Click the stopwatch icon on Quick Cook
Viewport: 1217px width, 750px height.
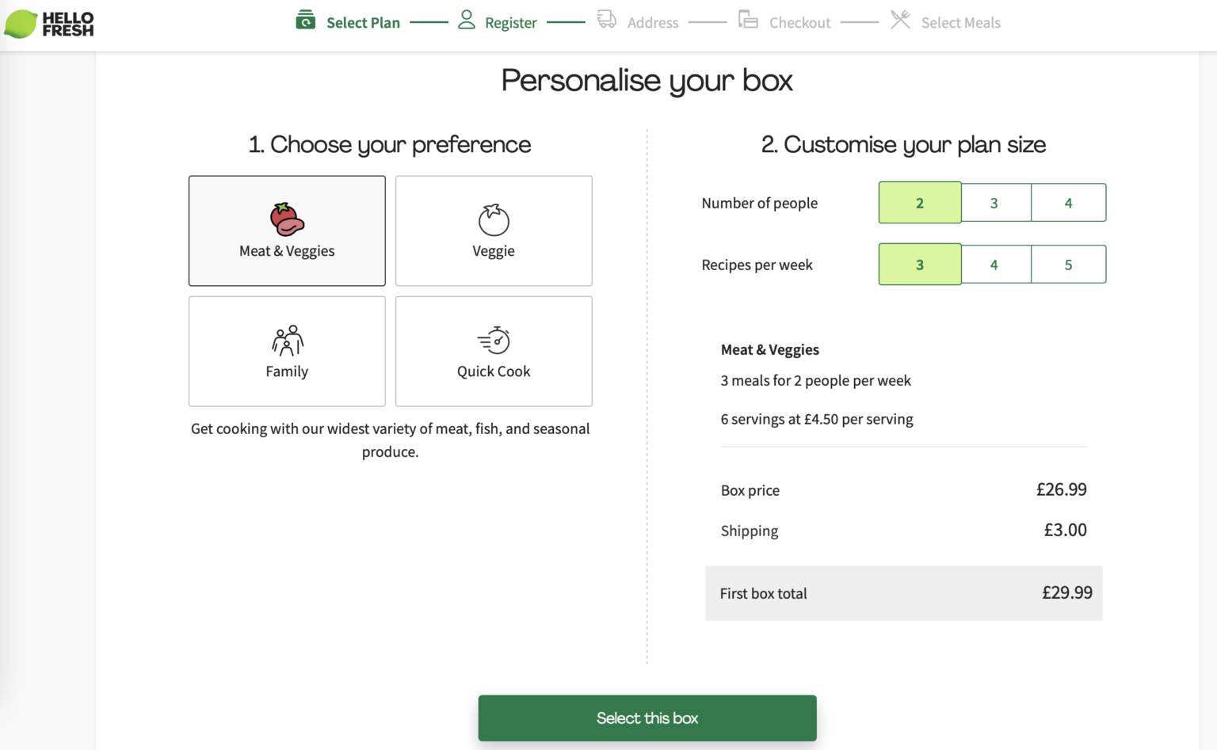[x=493, y=341]
